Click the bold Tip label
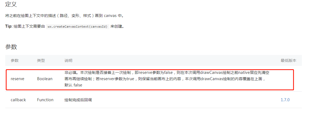Image resolution: width=317 pixels, height=116 pixels. click(x=9, y=26)
